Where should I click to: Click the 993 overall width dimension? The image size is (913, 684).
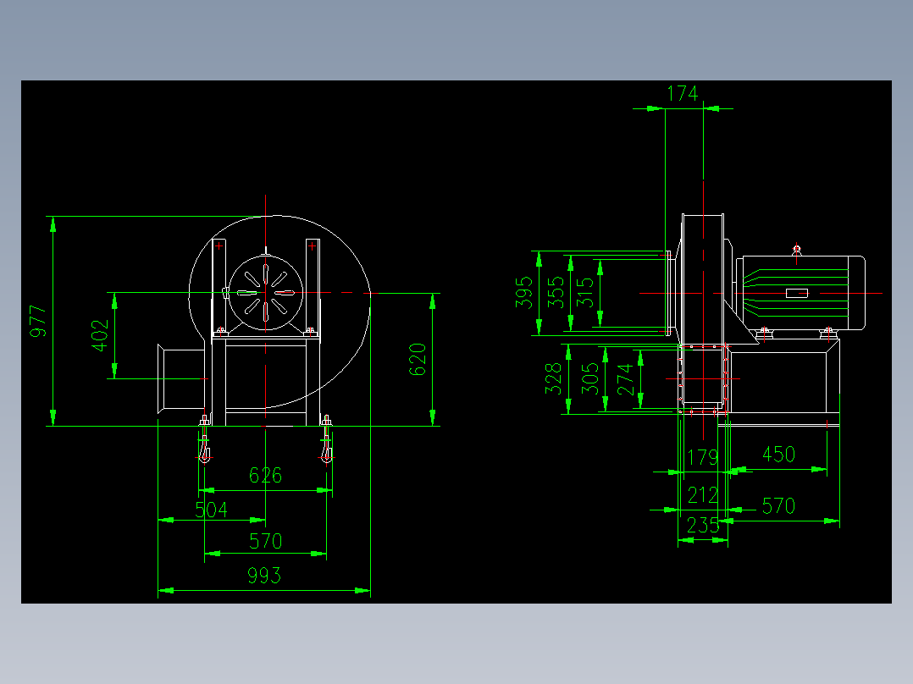tap(264, 576)
